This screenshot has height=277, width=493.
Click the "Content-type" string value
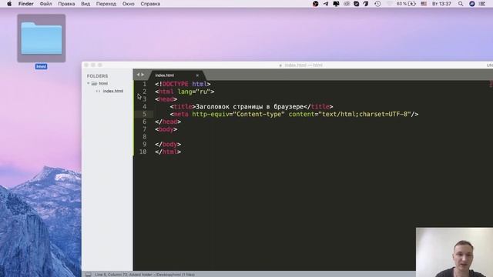(x=259, y=115)
